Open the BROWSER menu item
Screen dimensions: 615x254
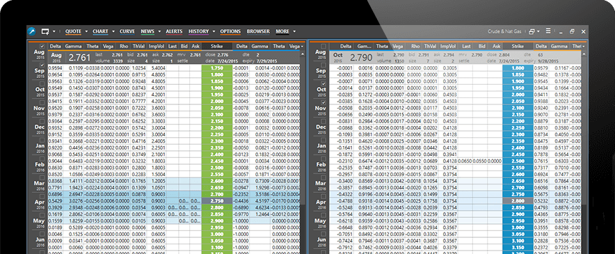(x=258, y=31)
